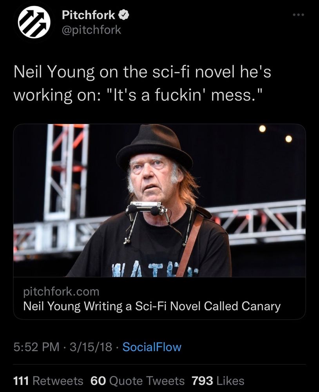The width and height of the screenshot is (319, 392).
Task: Visit the @pitchfork handle
Action: point(92,29)
